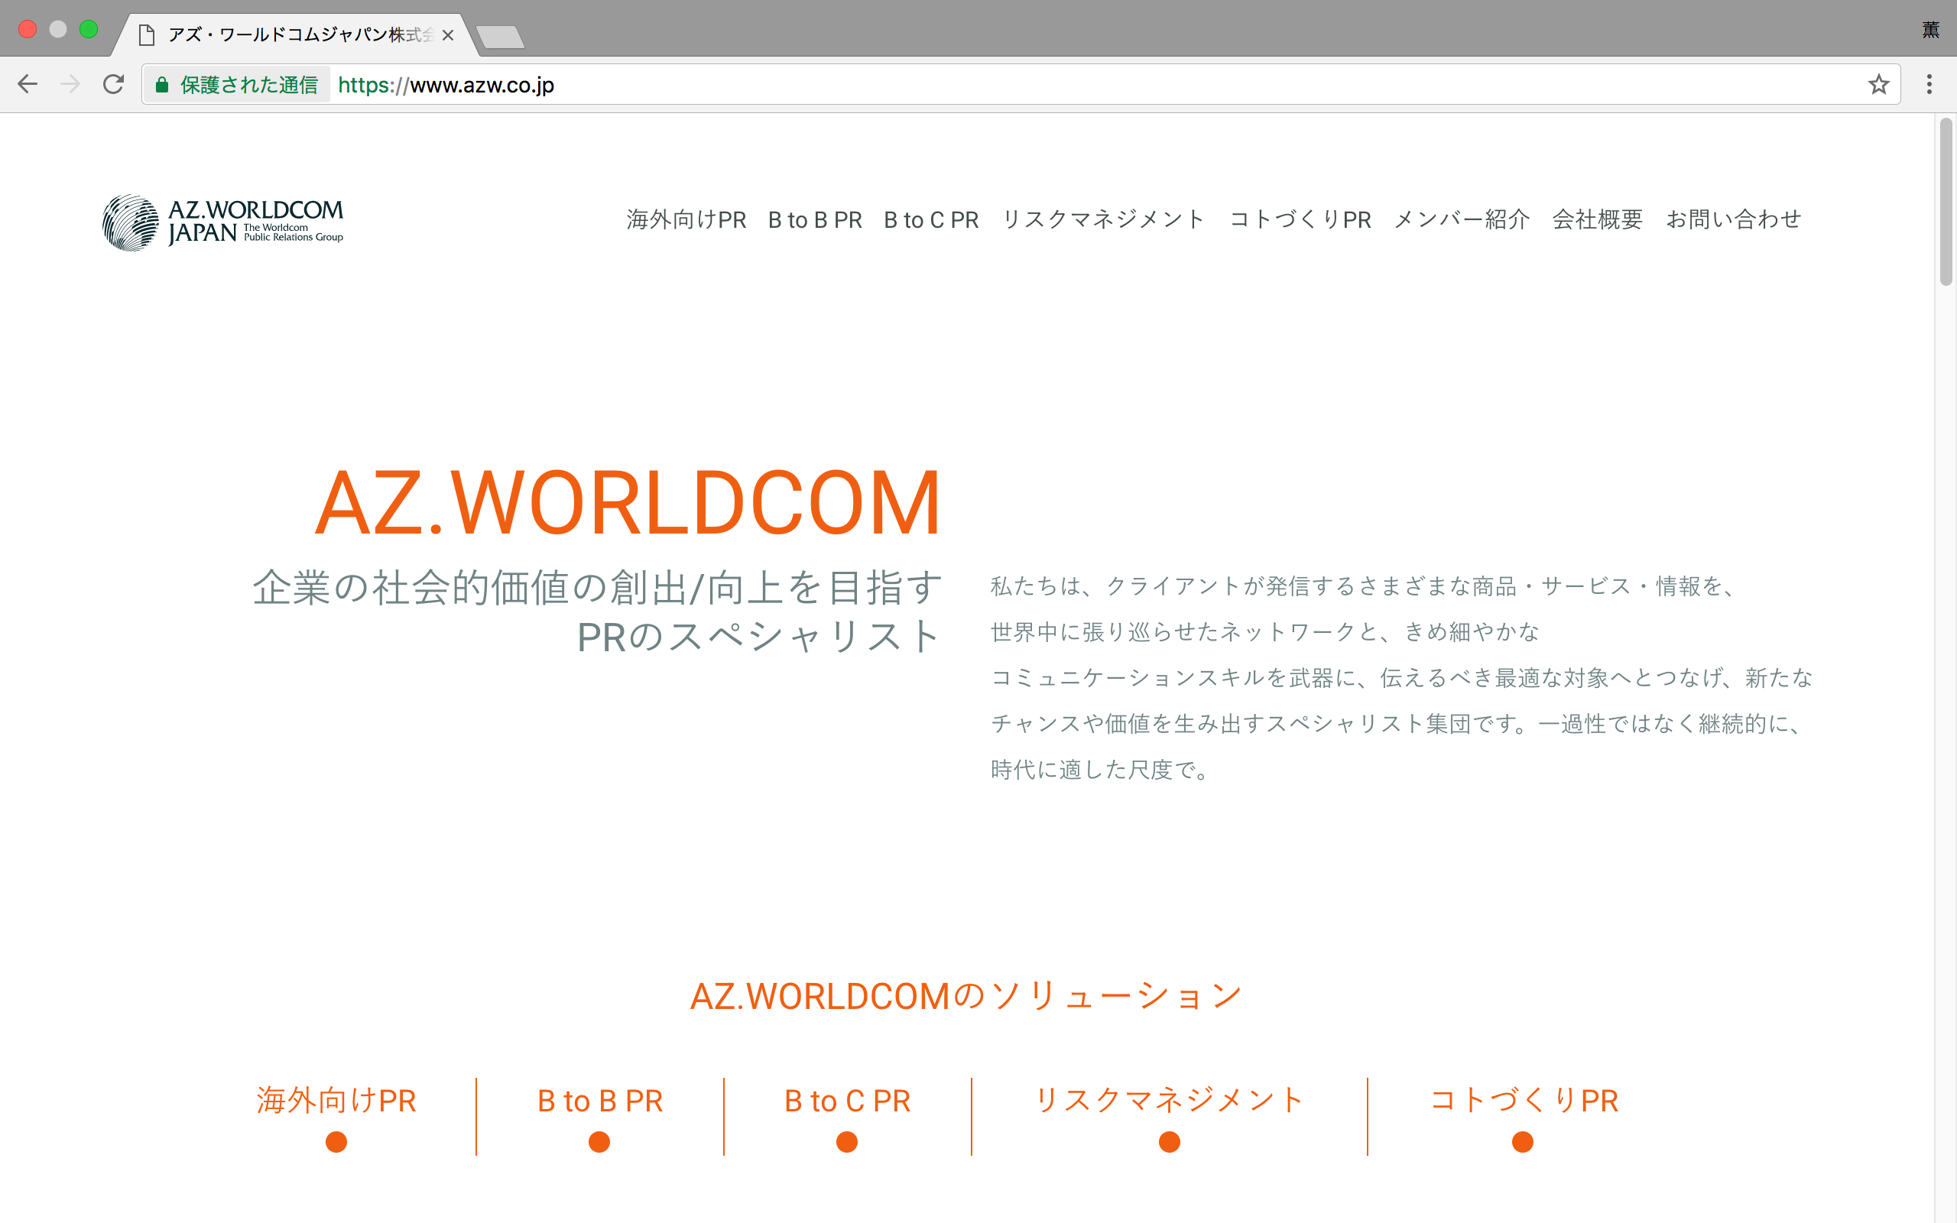
Task: Click the B to B PR solution link
Action: 600,1101
